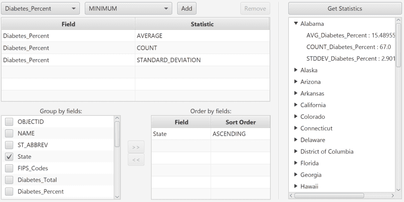The height and width of the screenshot is (202, 404).
Task: Click the Statistic column header
Action: tap(202, 24)
